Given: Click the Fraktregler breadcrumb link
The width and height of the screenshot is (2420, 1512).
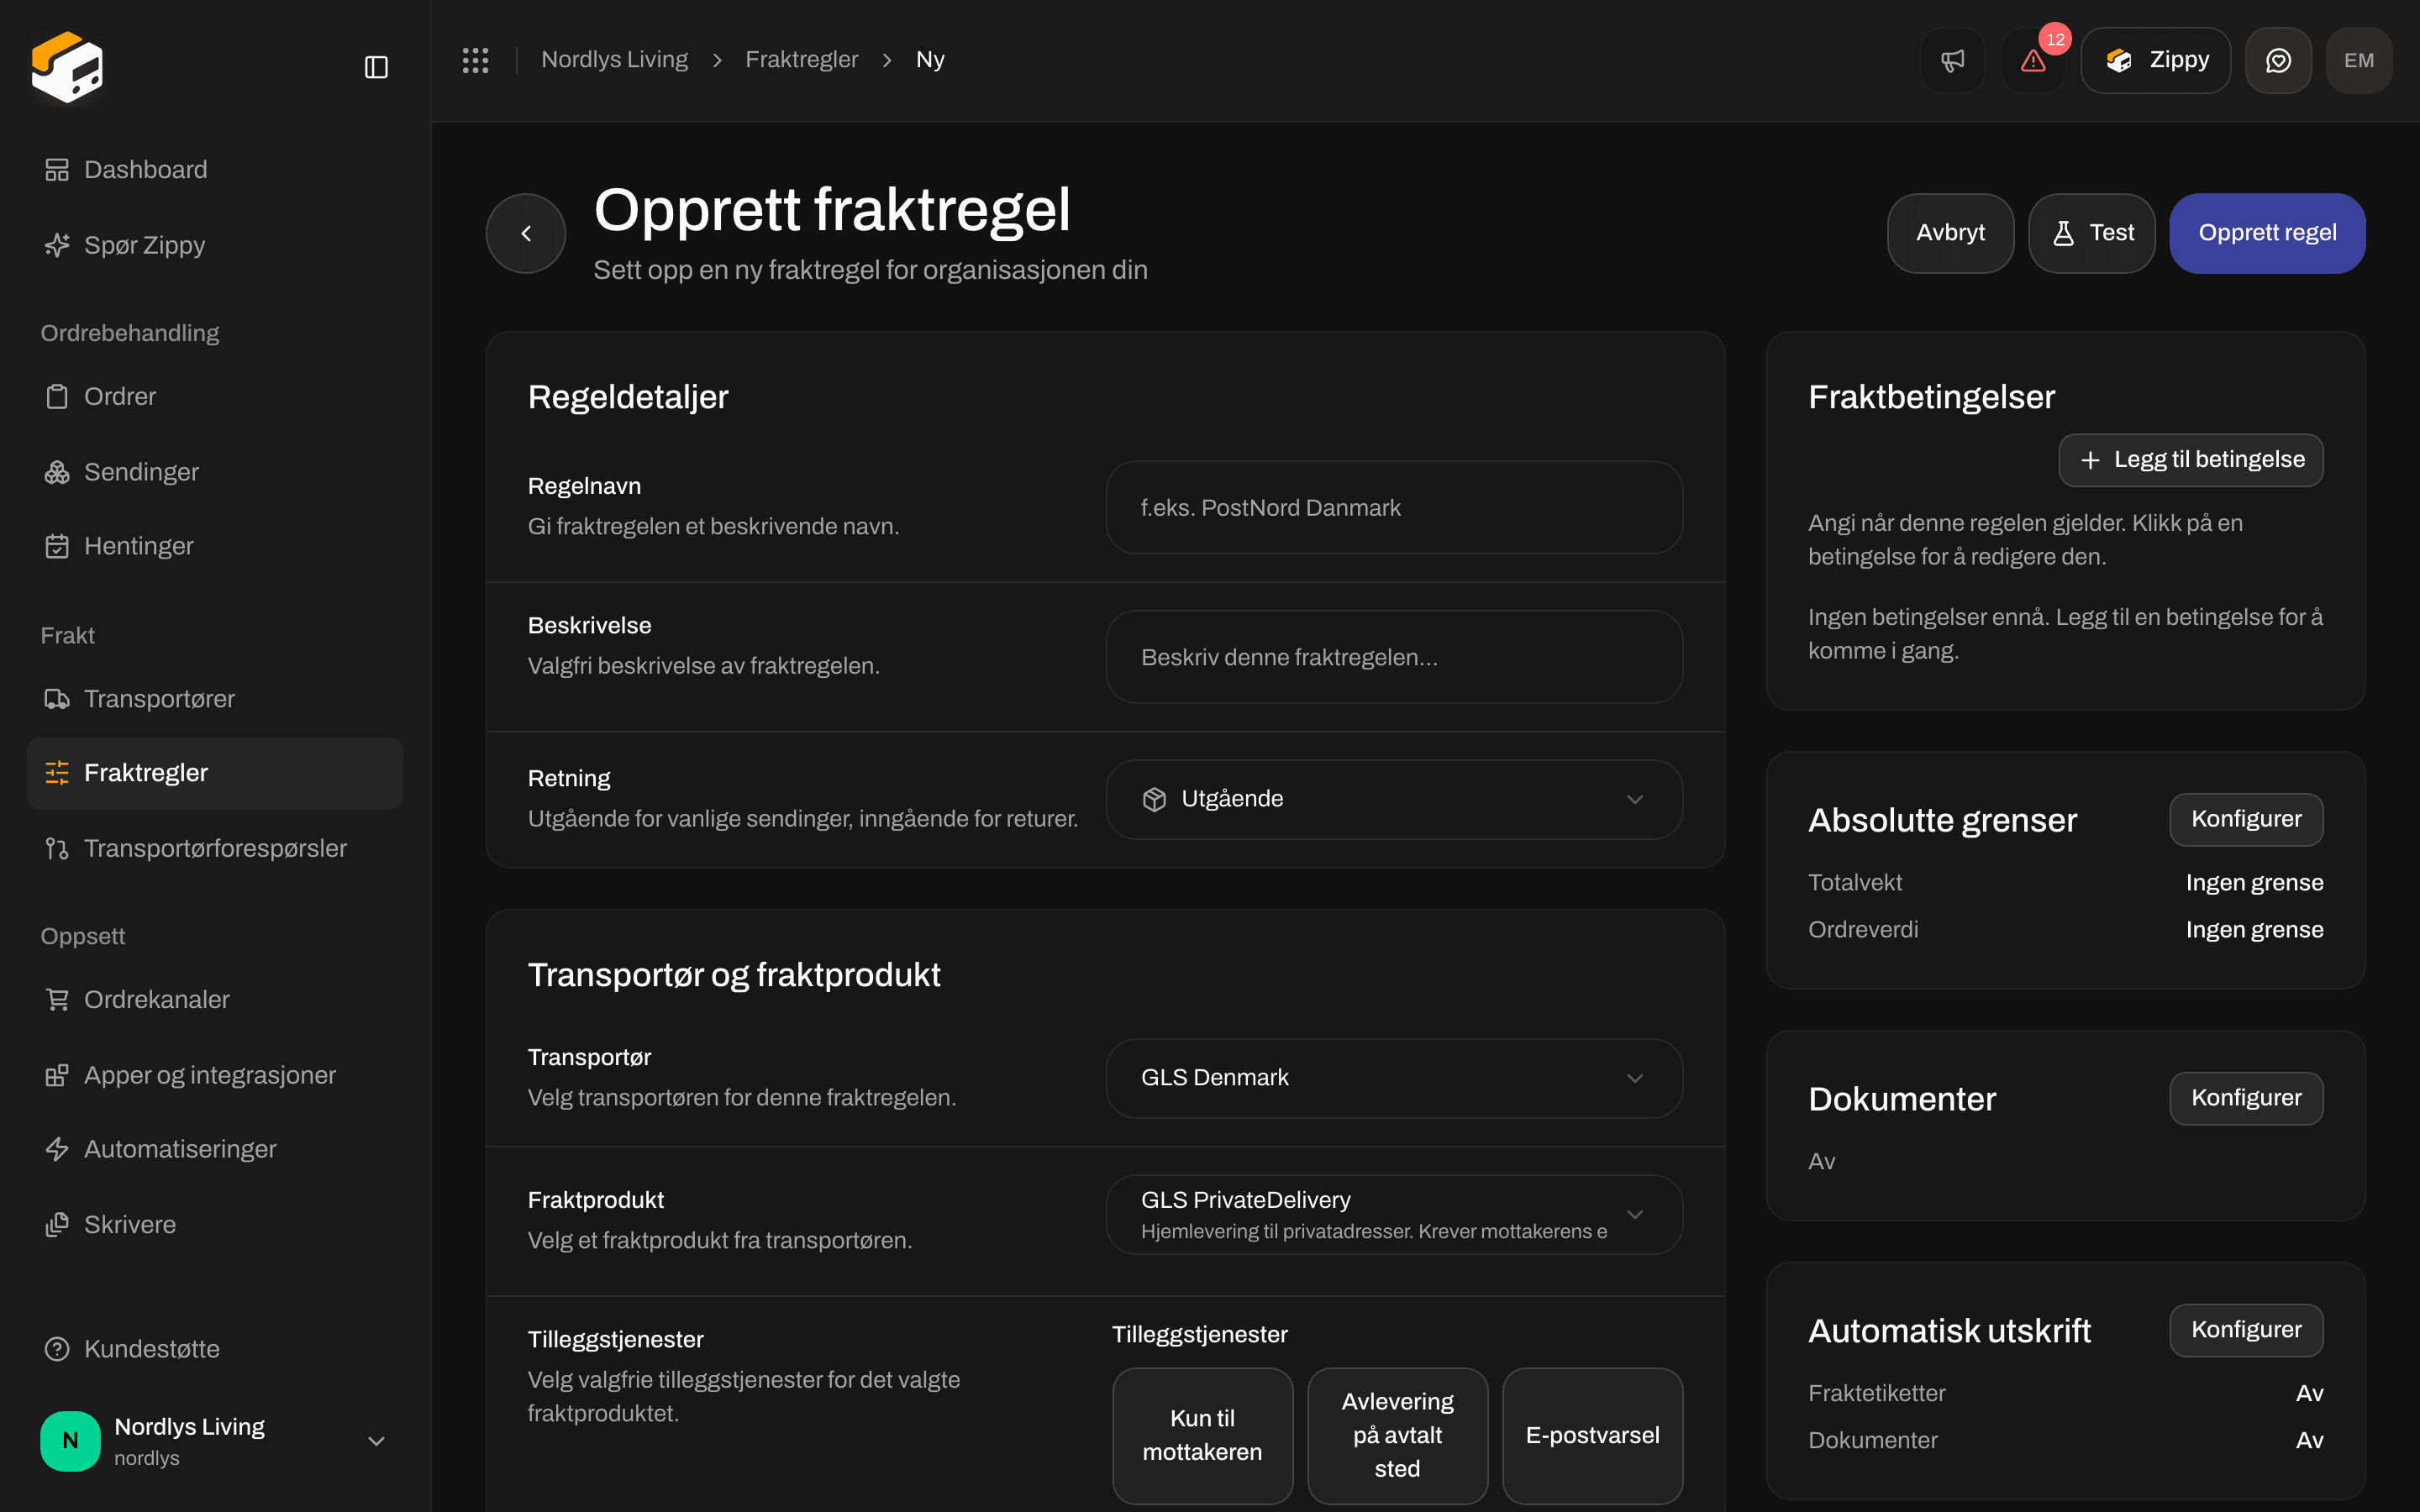Looking at the screenshot, I should click(x=801, y=60).
